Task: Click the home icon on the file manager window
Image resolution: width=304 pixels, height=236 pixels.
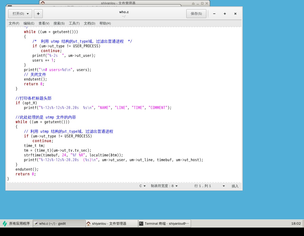Action: pyautogui.click(x=42, y=2)
